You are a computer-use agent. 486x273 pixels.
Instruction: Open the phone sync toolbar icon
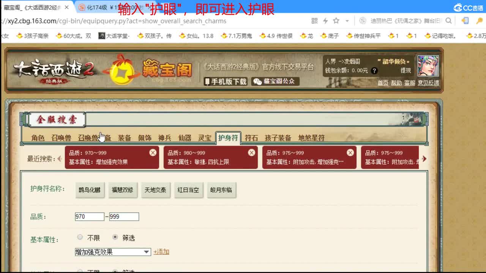click(464, 21)
